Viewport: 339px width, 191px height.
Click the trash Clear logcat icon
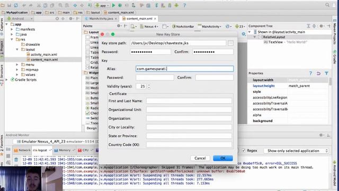pos(16,160)
